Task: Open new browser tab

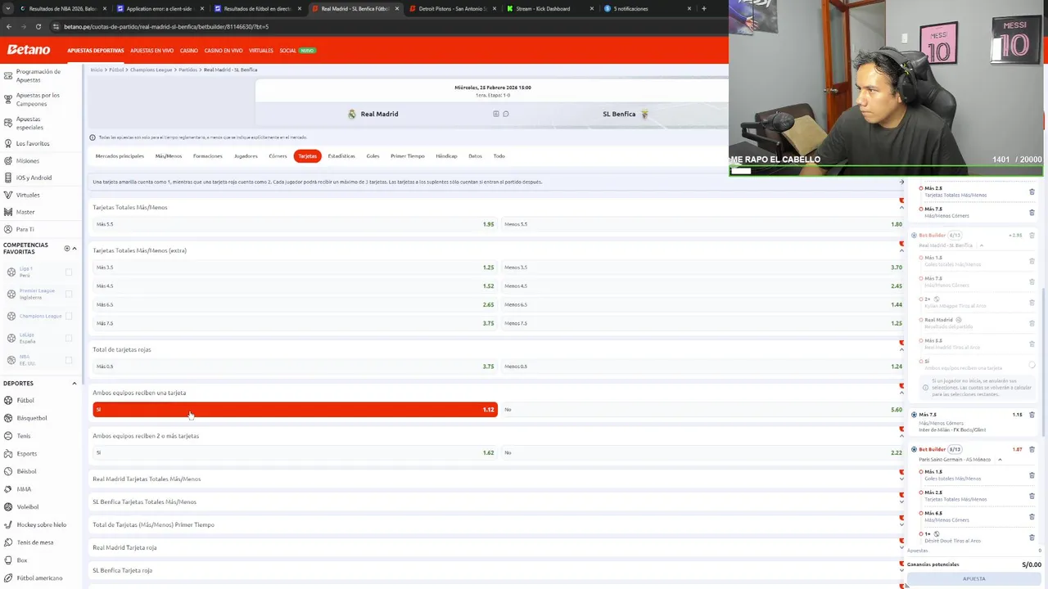Action: coord(703,8)
